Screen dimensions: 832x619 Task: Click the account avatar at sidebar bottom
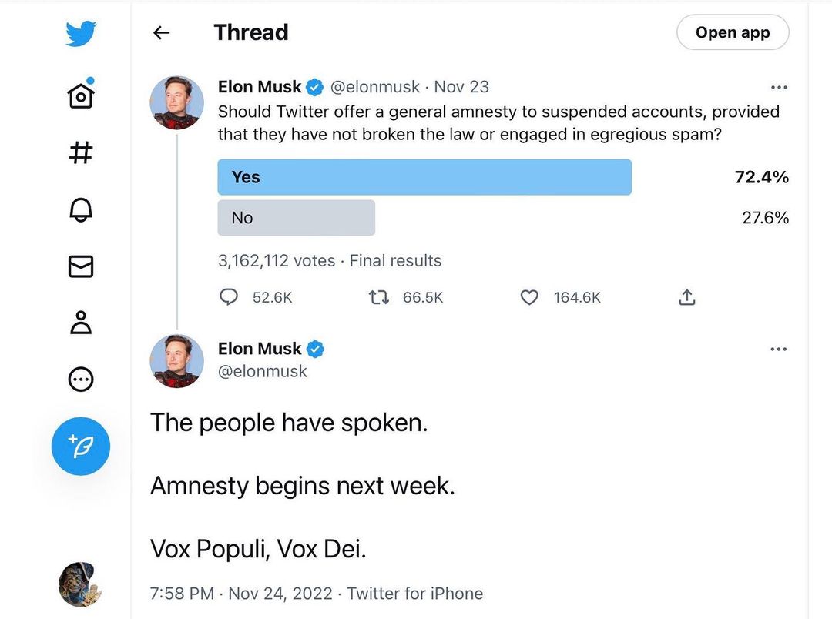81,584
